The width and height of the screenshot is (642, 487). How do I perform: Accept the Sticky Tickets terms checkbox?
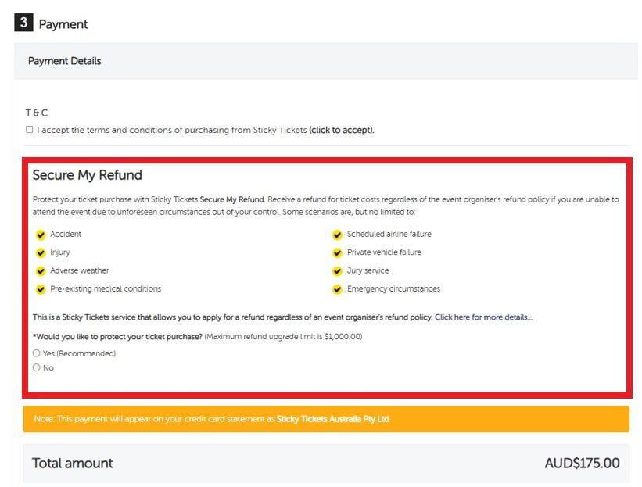(x=30, y=130)
